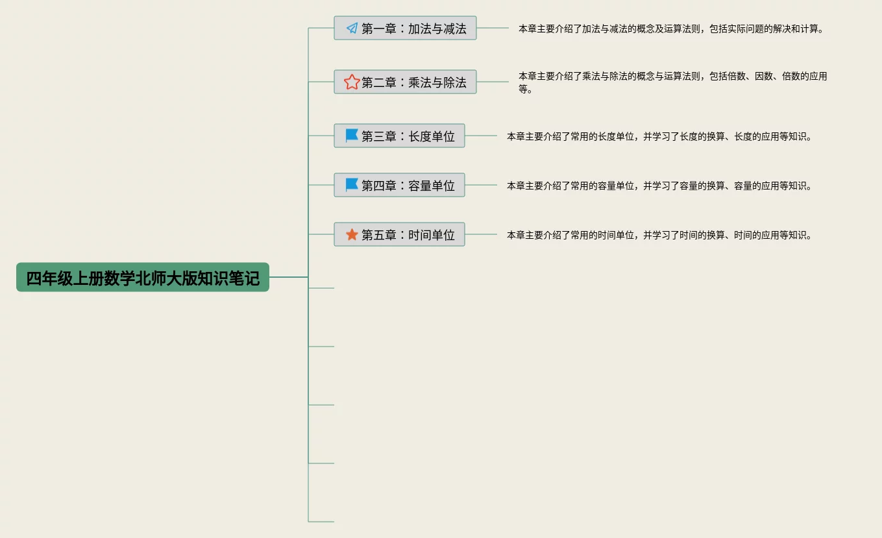Screen dimensions: 882x538
Task: Click the orange star icon on 第五章 node
Action: (x=352, y=234)
